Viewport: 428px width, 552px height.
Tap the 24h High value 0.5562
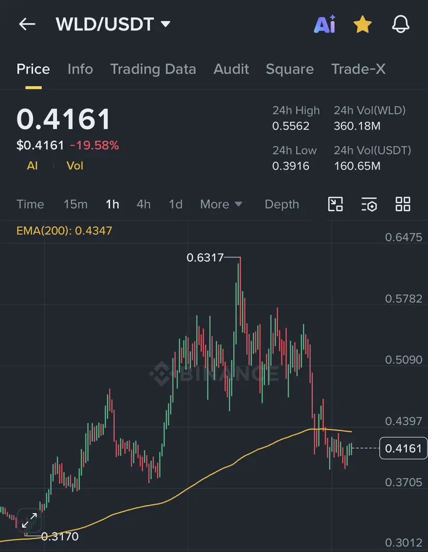pyautogui.click(x=291, y=126)
